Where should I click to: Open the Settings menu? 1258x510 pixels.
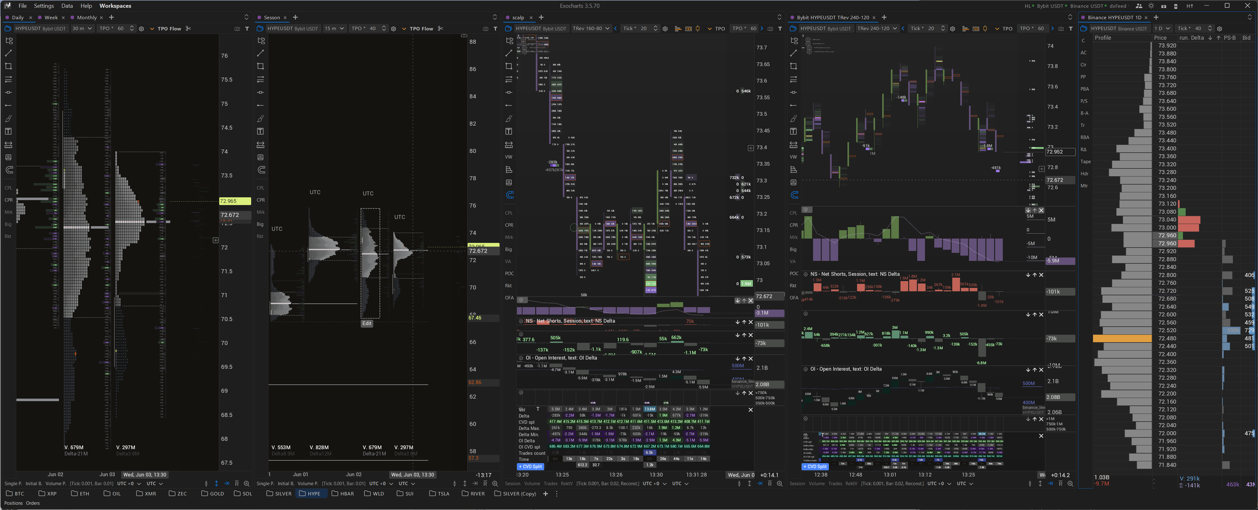coord(44,6)
